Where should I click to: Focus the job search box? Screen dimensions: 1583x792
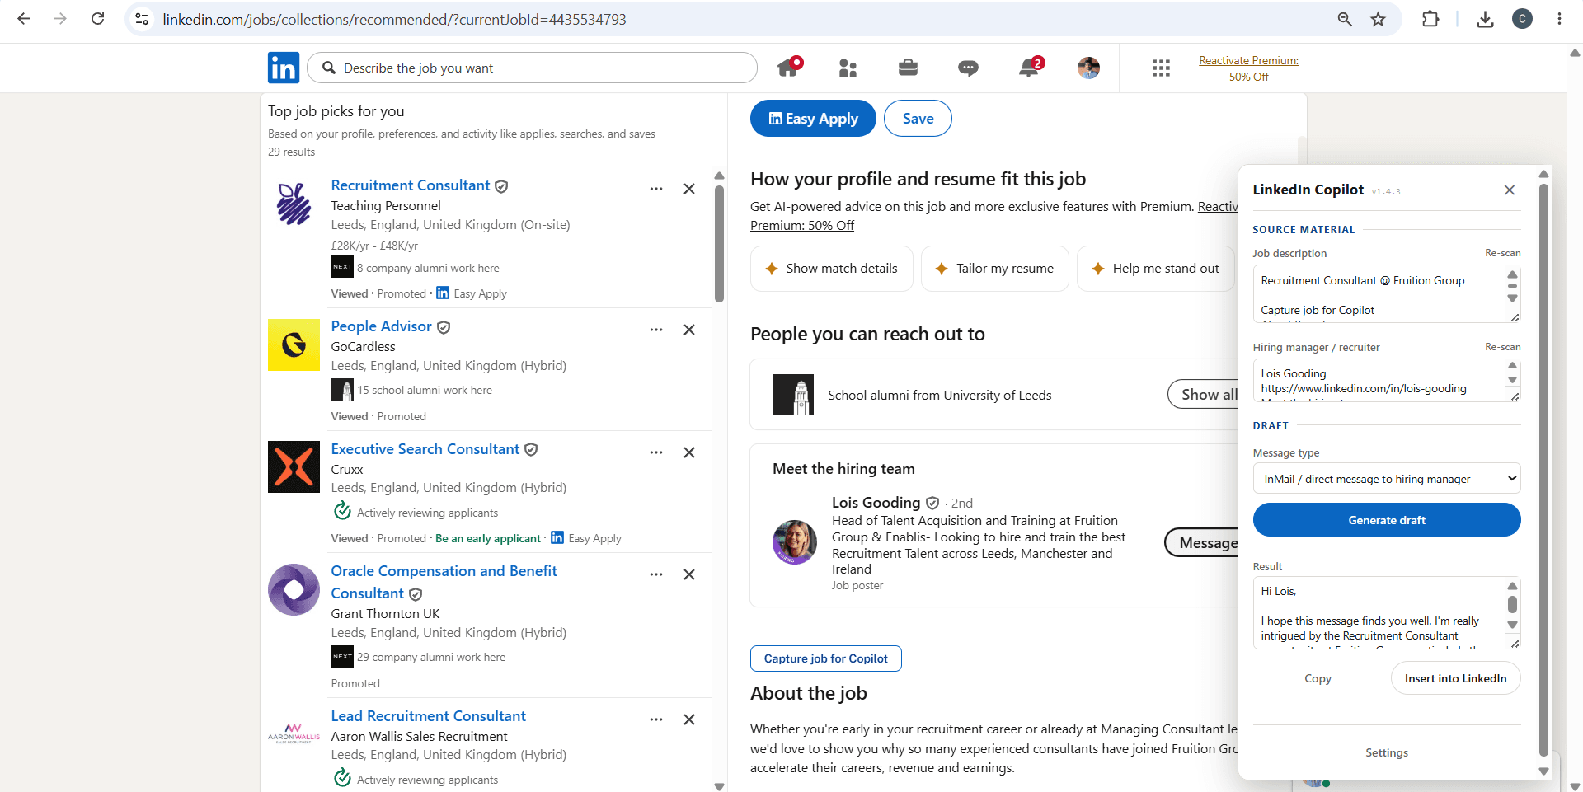tap(532, 68)
